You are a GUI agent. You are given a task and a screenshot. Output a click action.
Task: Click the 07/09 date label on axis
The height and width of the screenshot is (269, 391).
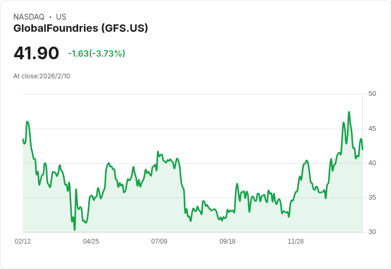click(159, 241)
